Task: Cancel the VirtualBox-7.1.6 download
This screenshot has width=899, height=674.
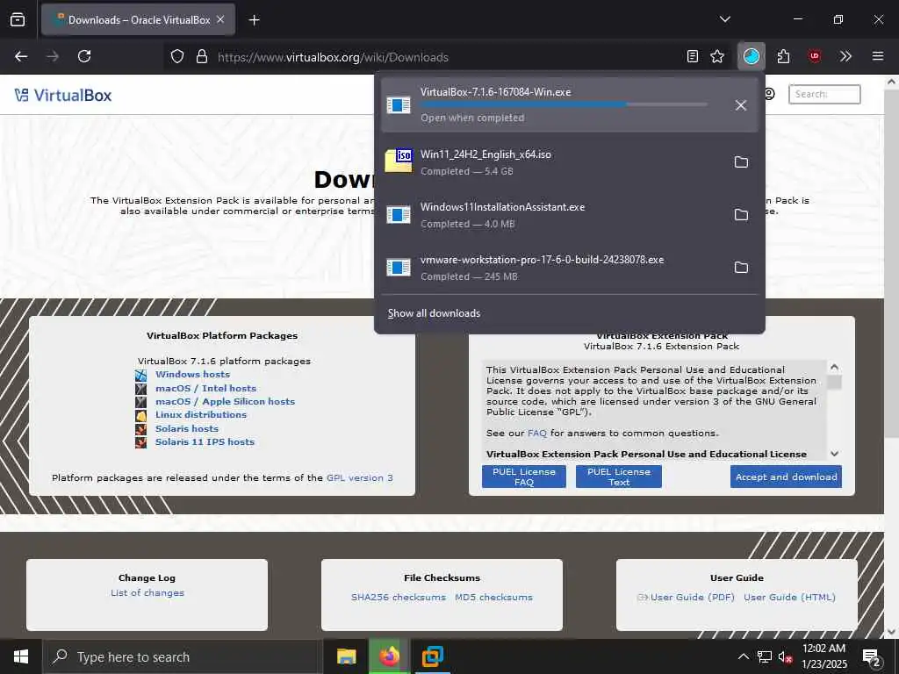Action: (x=741, y=105)
